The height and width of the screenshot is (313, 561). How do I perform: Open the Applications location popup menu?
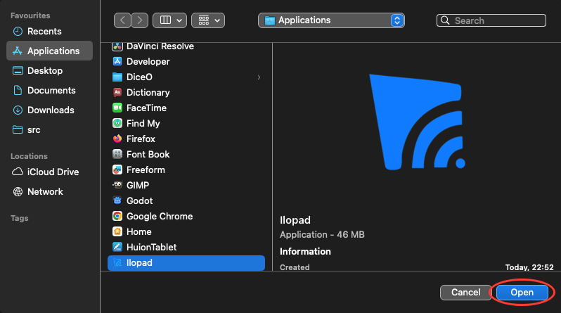[331, 20]
